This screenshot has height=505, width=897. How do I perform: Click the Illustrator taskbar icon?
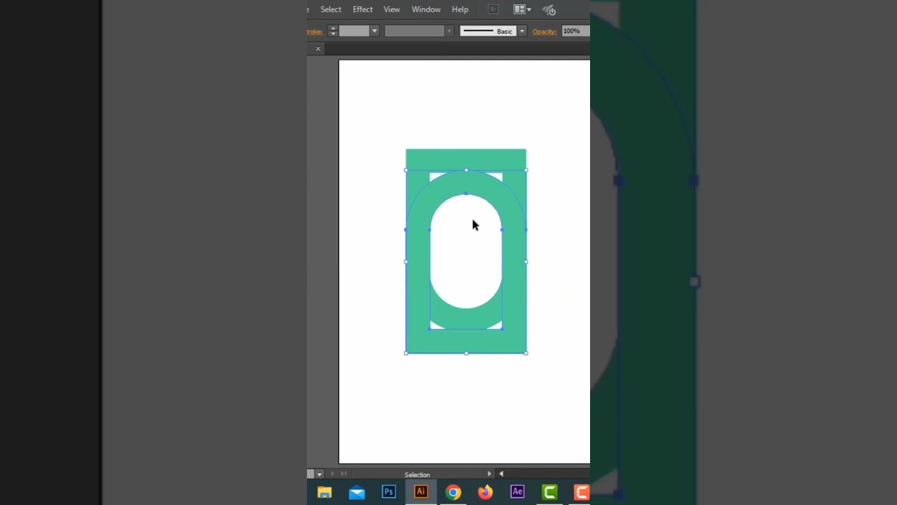coord(421,492)
